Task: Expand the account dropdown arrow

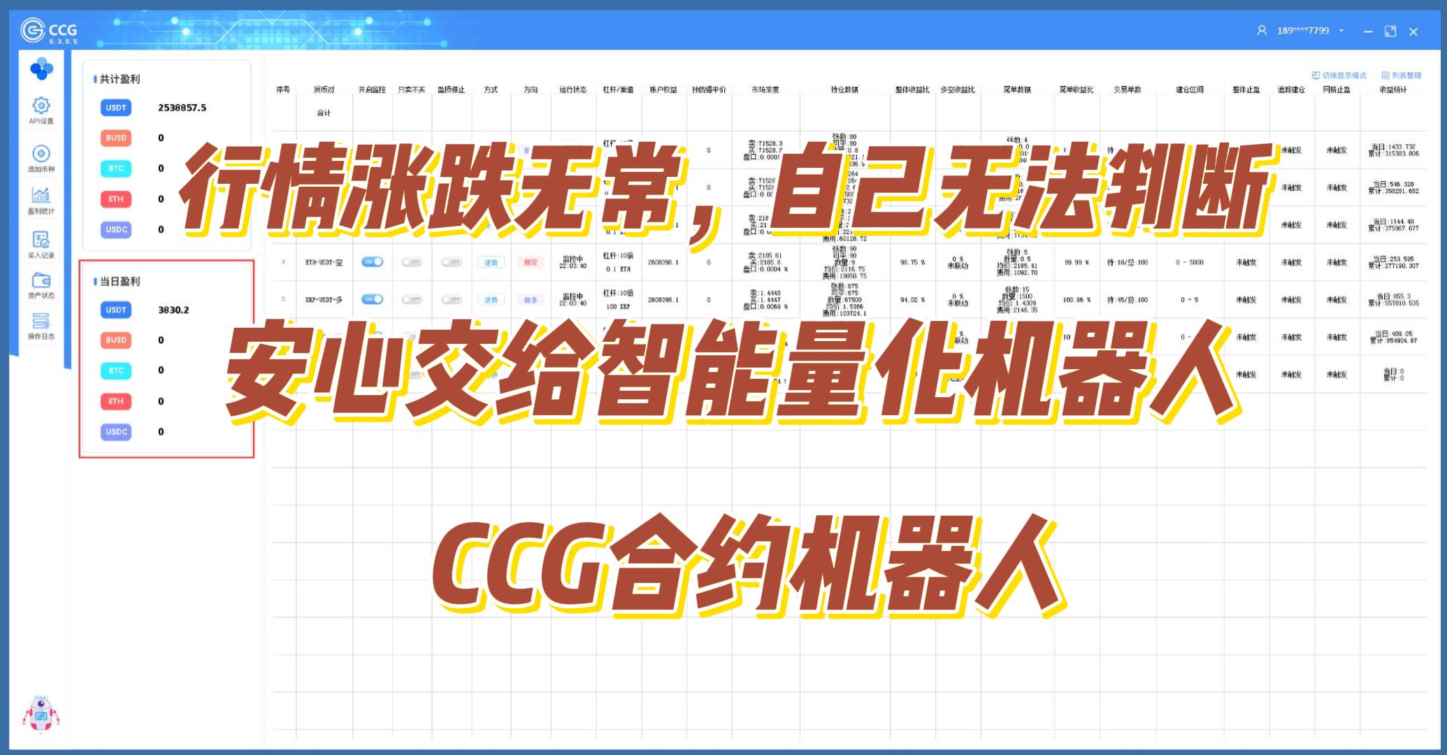Action: coord(1341,31)
